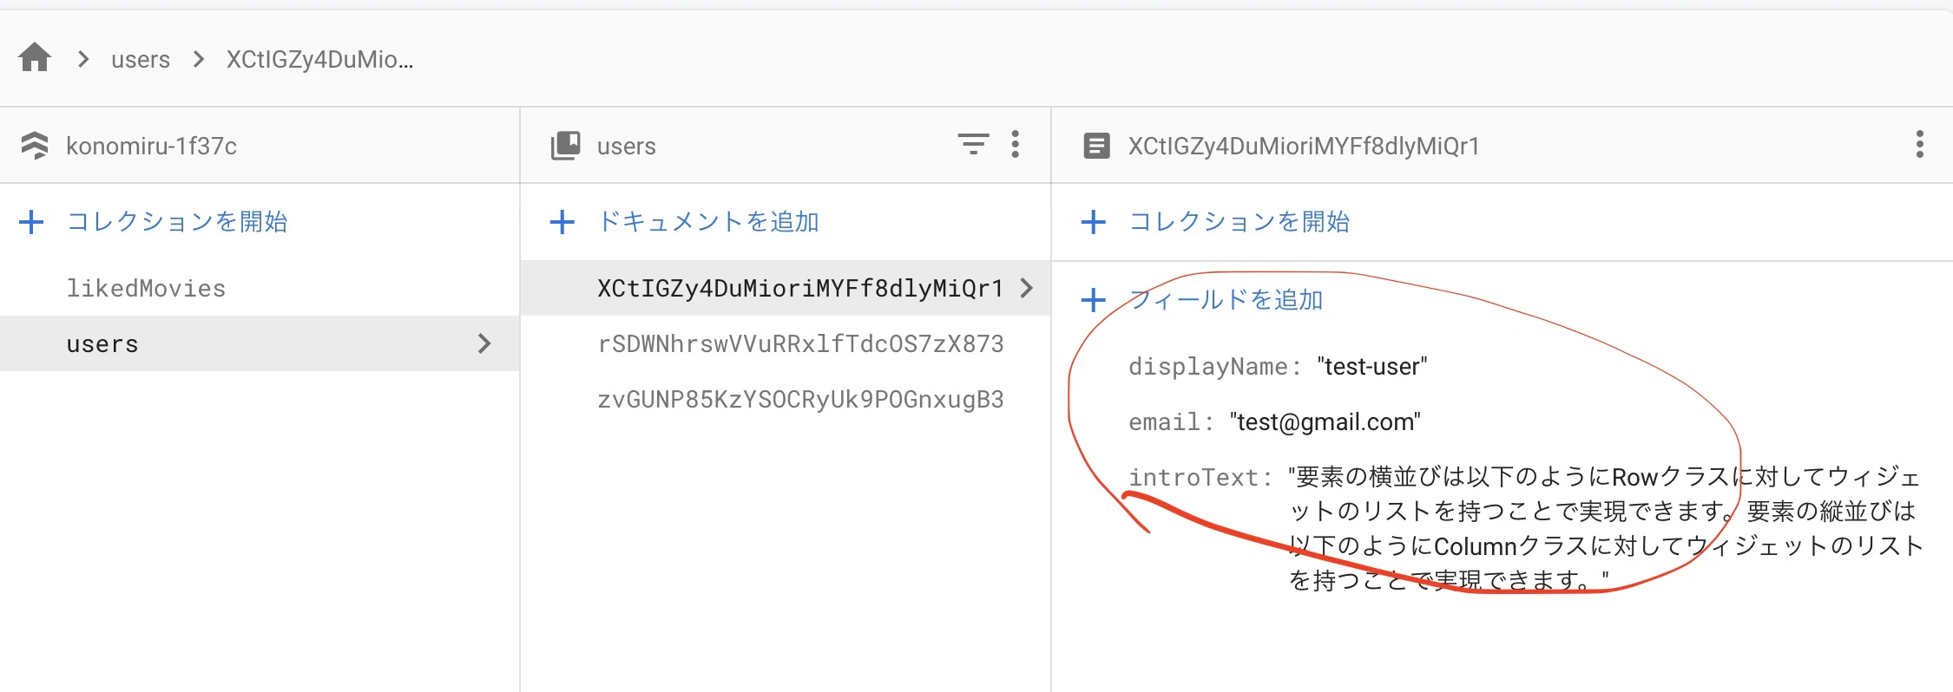Open the XCtIGZy4DuMio... breadcrumb link
The width and height of the screenshot is (1953, 692).
[319, 59]
